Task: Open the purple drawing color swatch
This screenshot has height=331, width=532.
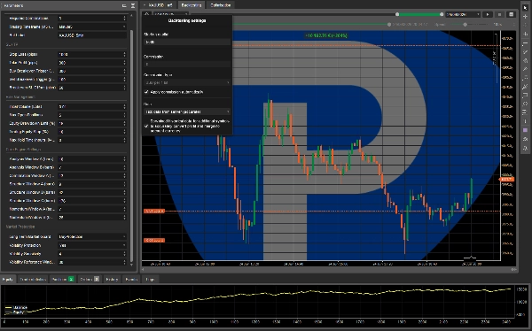Action: coord(526,130)
